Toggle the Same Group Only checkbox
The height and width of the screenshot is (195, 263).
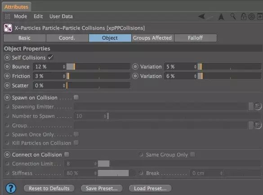pyautogui.click(x=192, y=154)
